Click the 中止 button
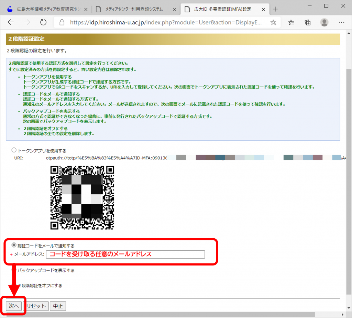Viewport: 352px width, 318px height. [58, 306]
